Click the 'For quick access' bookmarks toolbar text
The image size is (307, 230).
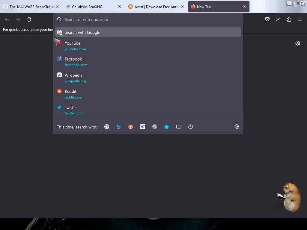pyautogui.click(x=28, y=30)
